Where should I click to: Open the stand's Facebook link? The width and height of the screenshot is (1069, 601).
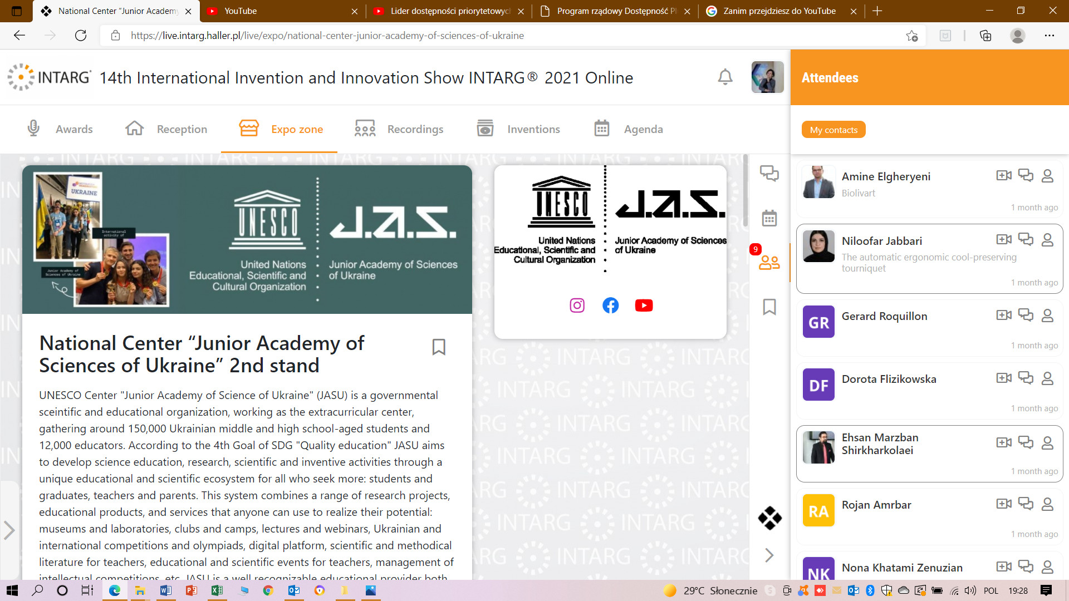[x=611, y=306]
